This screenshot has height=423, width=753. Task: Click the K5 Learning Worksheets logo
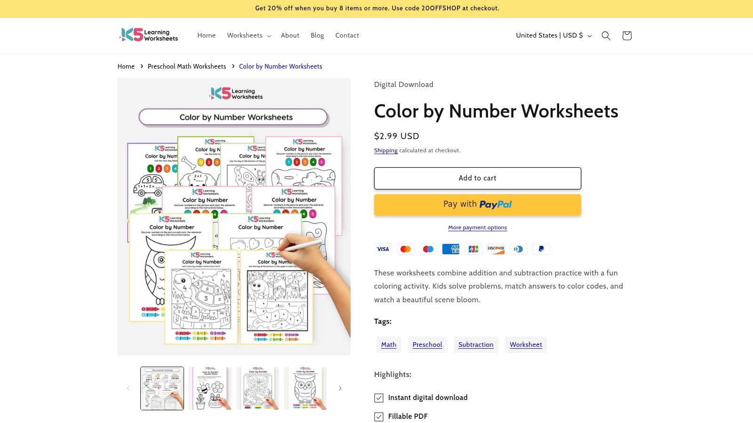coord(148,35)
